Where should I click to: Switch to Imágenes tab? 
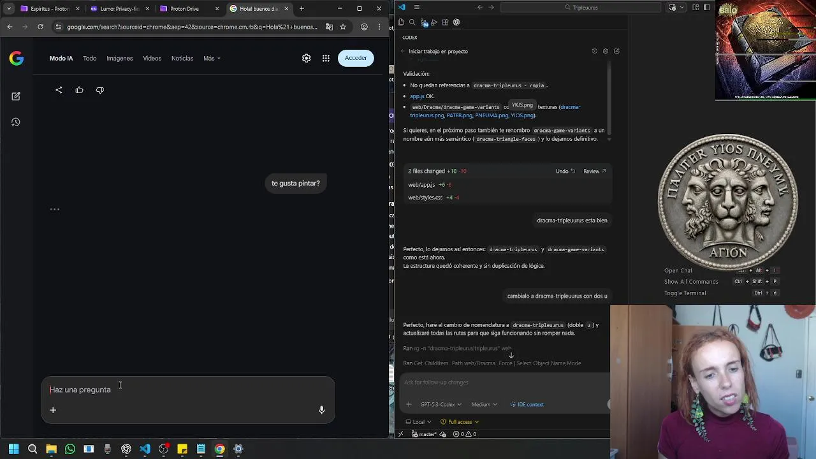pos(120,58)
